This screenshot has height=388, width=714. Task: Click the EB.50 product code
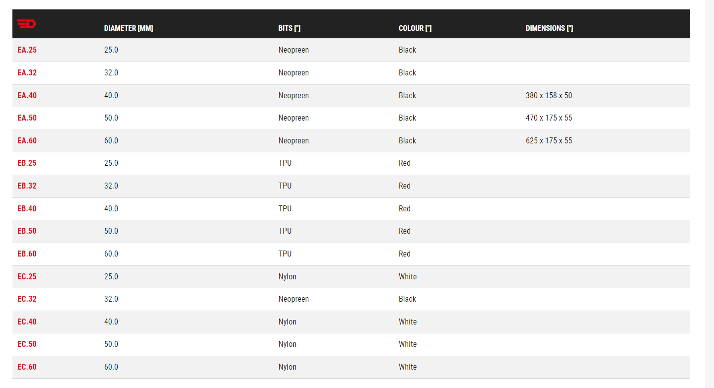pos(27,231)
